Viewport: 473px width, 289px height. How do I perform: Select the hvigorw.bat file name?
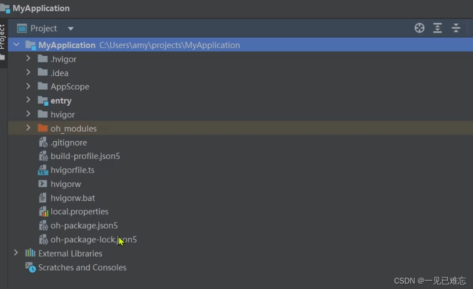pyautogui.click(x=73, y=198)
